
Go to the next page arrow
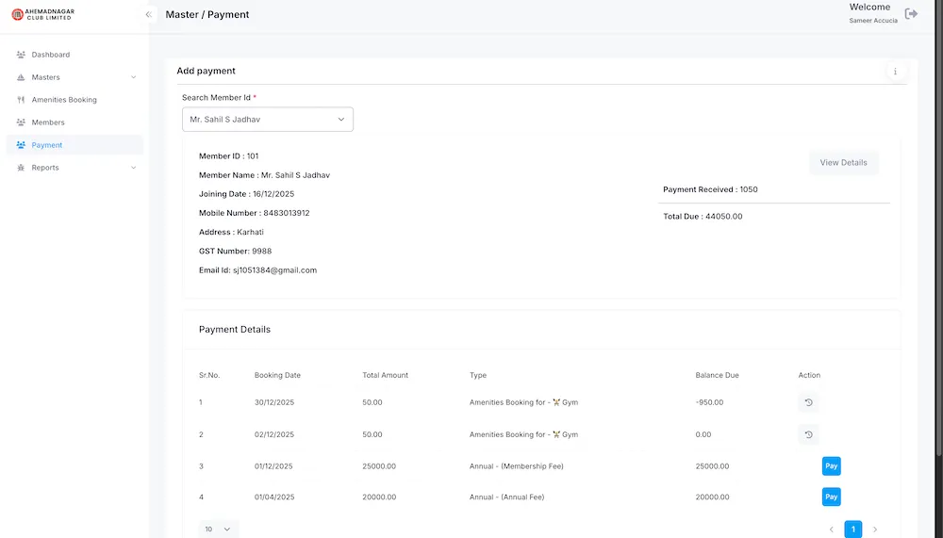point(875,530)
